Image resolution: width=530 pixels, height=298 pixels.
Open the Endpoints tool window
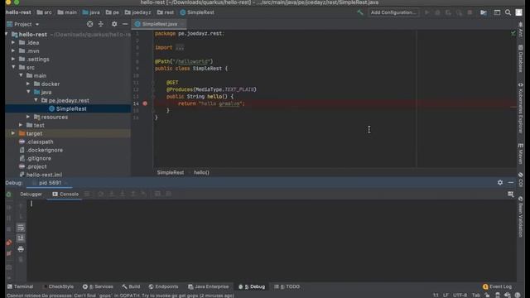(163, 286)
